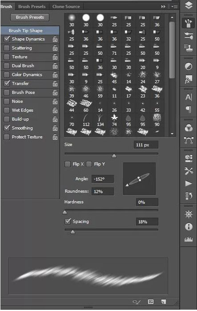Select the Brush Tip Shape option
Screen dimensions: 197x311
(30, 31)
